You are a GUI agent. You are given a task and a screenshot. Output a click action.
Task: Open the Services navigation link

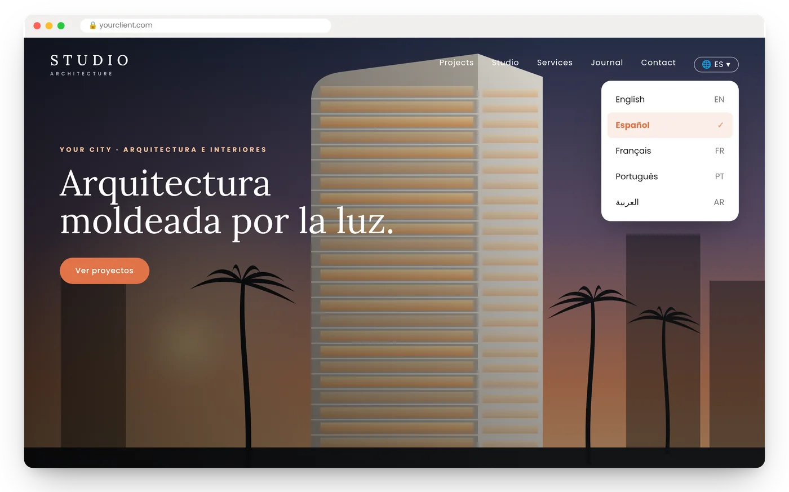[555, 63]
